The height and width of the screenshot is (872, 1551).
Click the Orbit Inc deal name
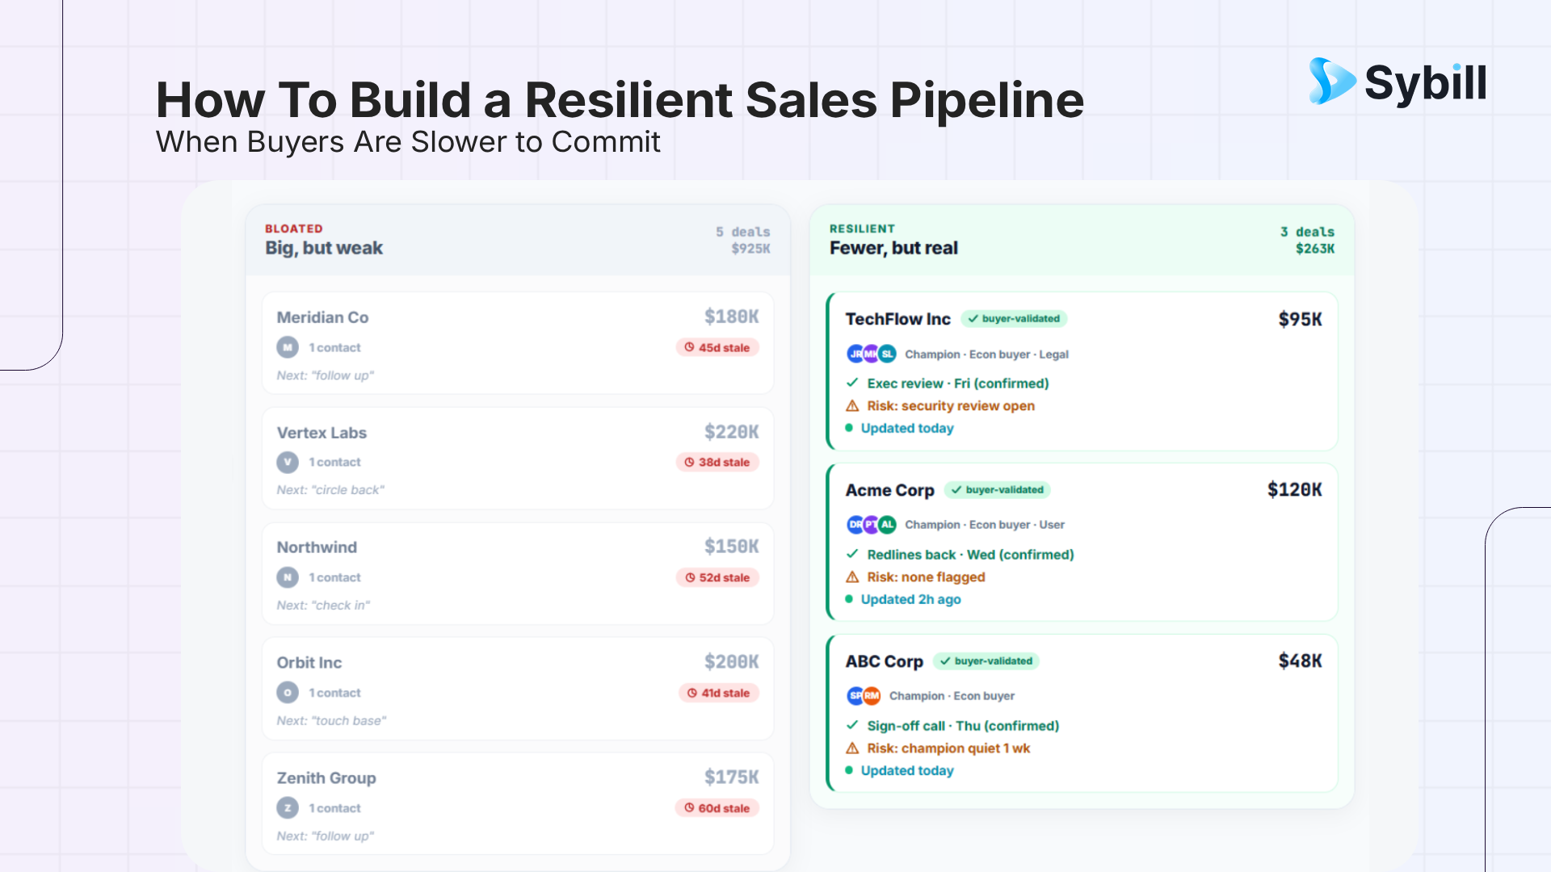[x=309, y=663]
